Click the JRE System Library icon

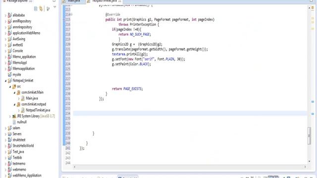point(14,116)
